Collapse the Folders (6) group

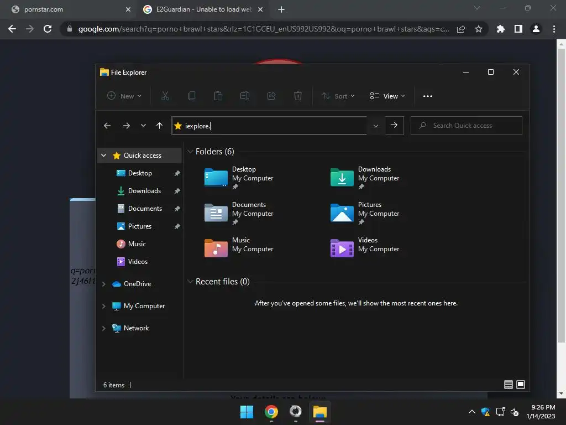pos(190,152)
